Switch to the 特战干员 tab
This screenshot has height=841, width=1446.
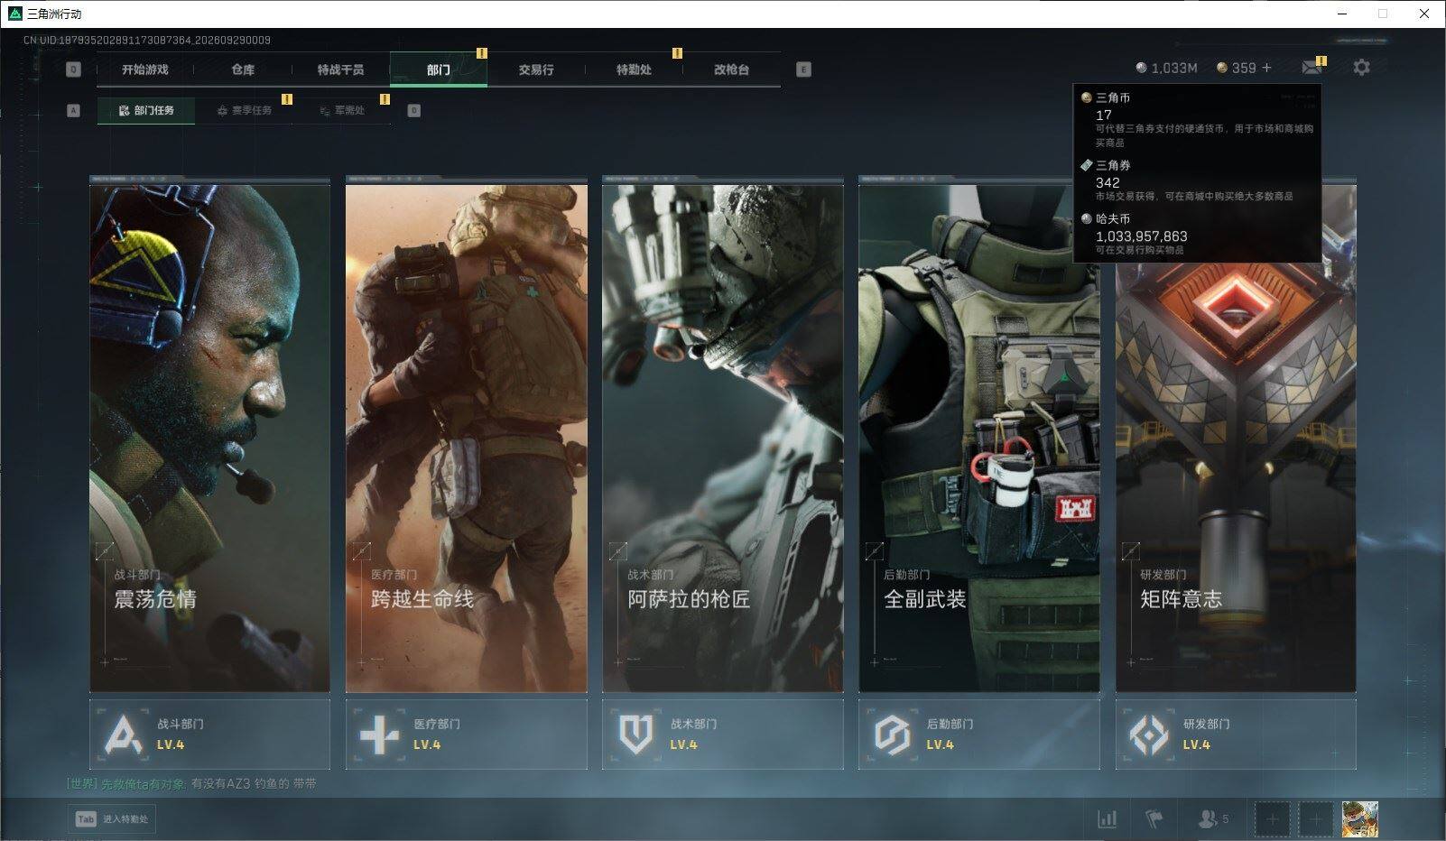click(340, 69)
